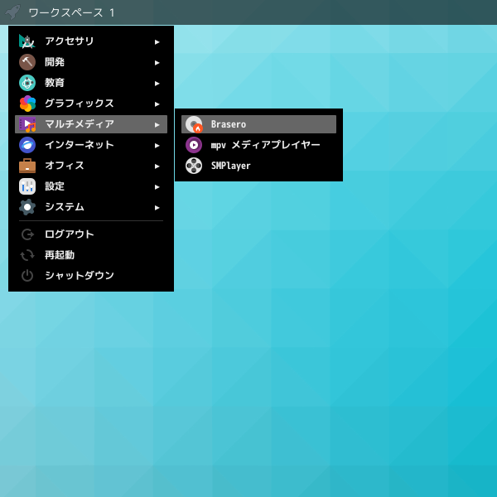The image size is (497, 497).
Task: Click the システム gear icon
Action: tap(27, 207)
